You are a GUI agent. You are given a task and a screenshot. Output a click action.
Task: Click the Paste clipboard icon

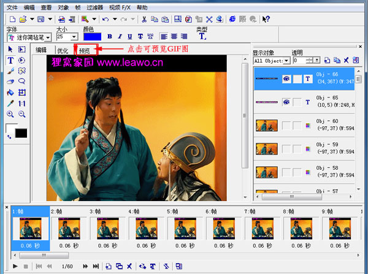click(165, 19)
